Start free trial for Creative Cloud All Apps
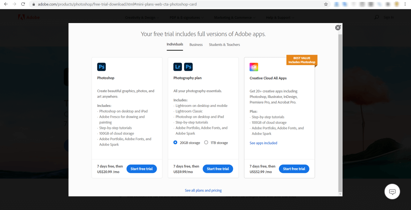Viewport: 411px width, 210px height. click(x=294, y=169)
